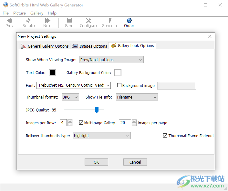This screenshot has height=191, width=228.
Task: Click the Images per Row number field
Action: (63, 123)
